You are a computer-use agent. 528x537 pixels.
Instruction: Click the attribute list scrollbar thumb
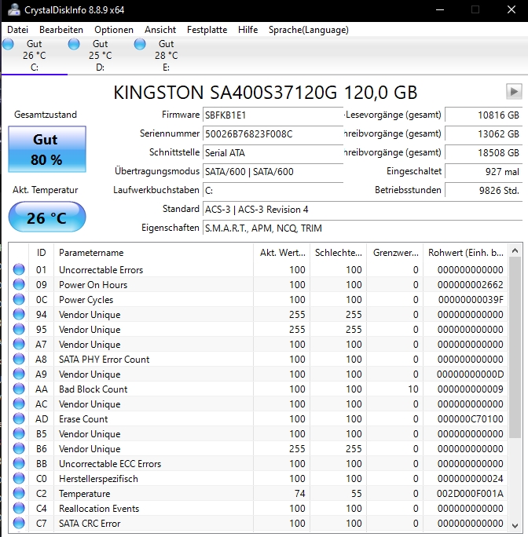pyautogui.click(x=515, y=348)
